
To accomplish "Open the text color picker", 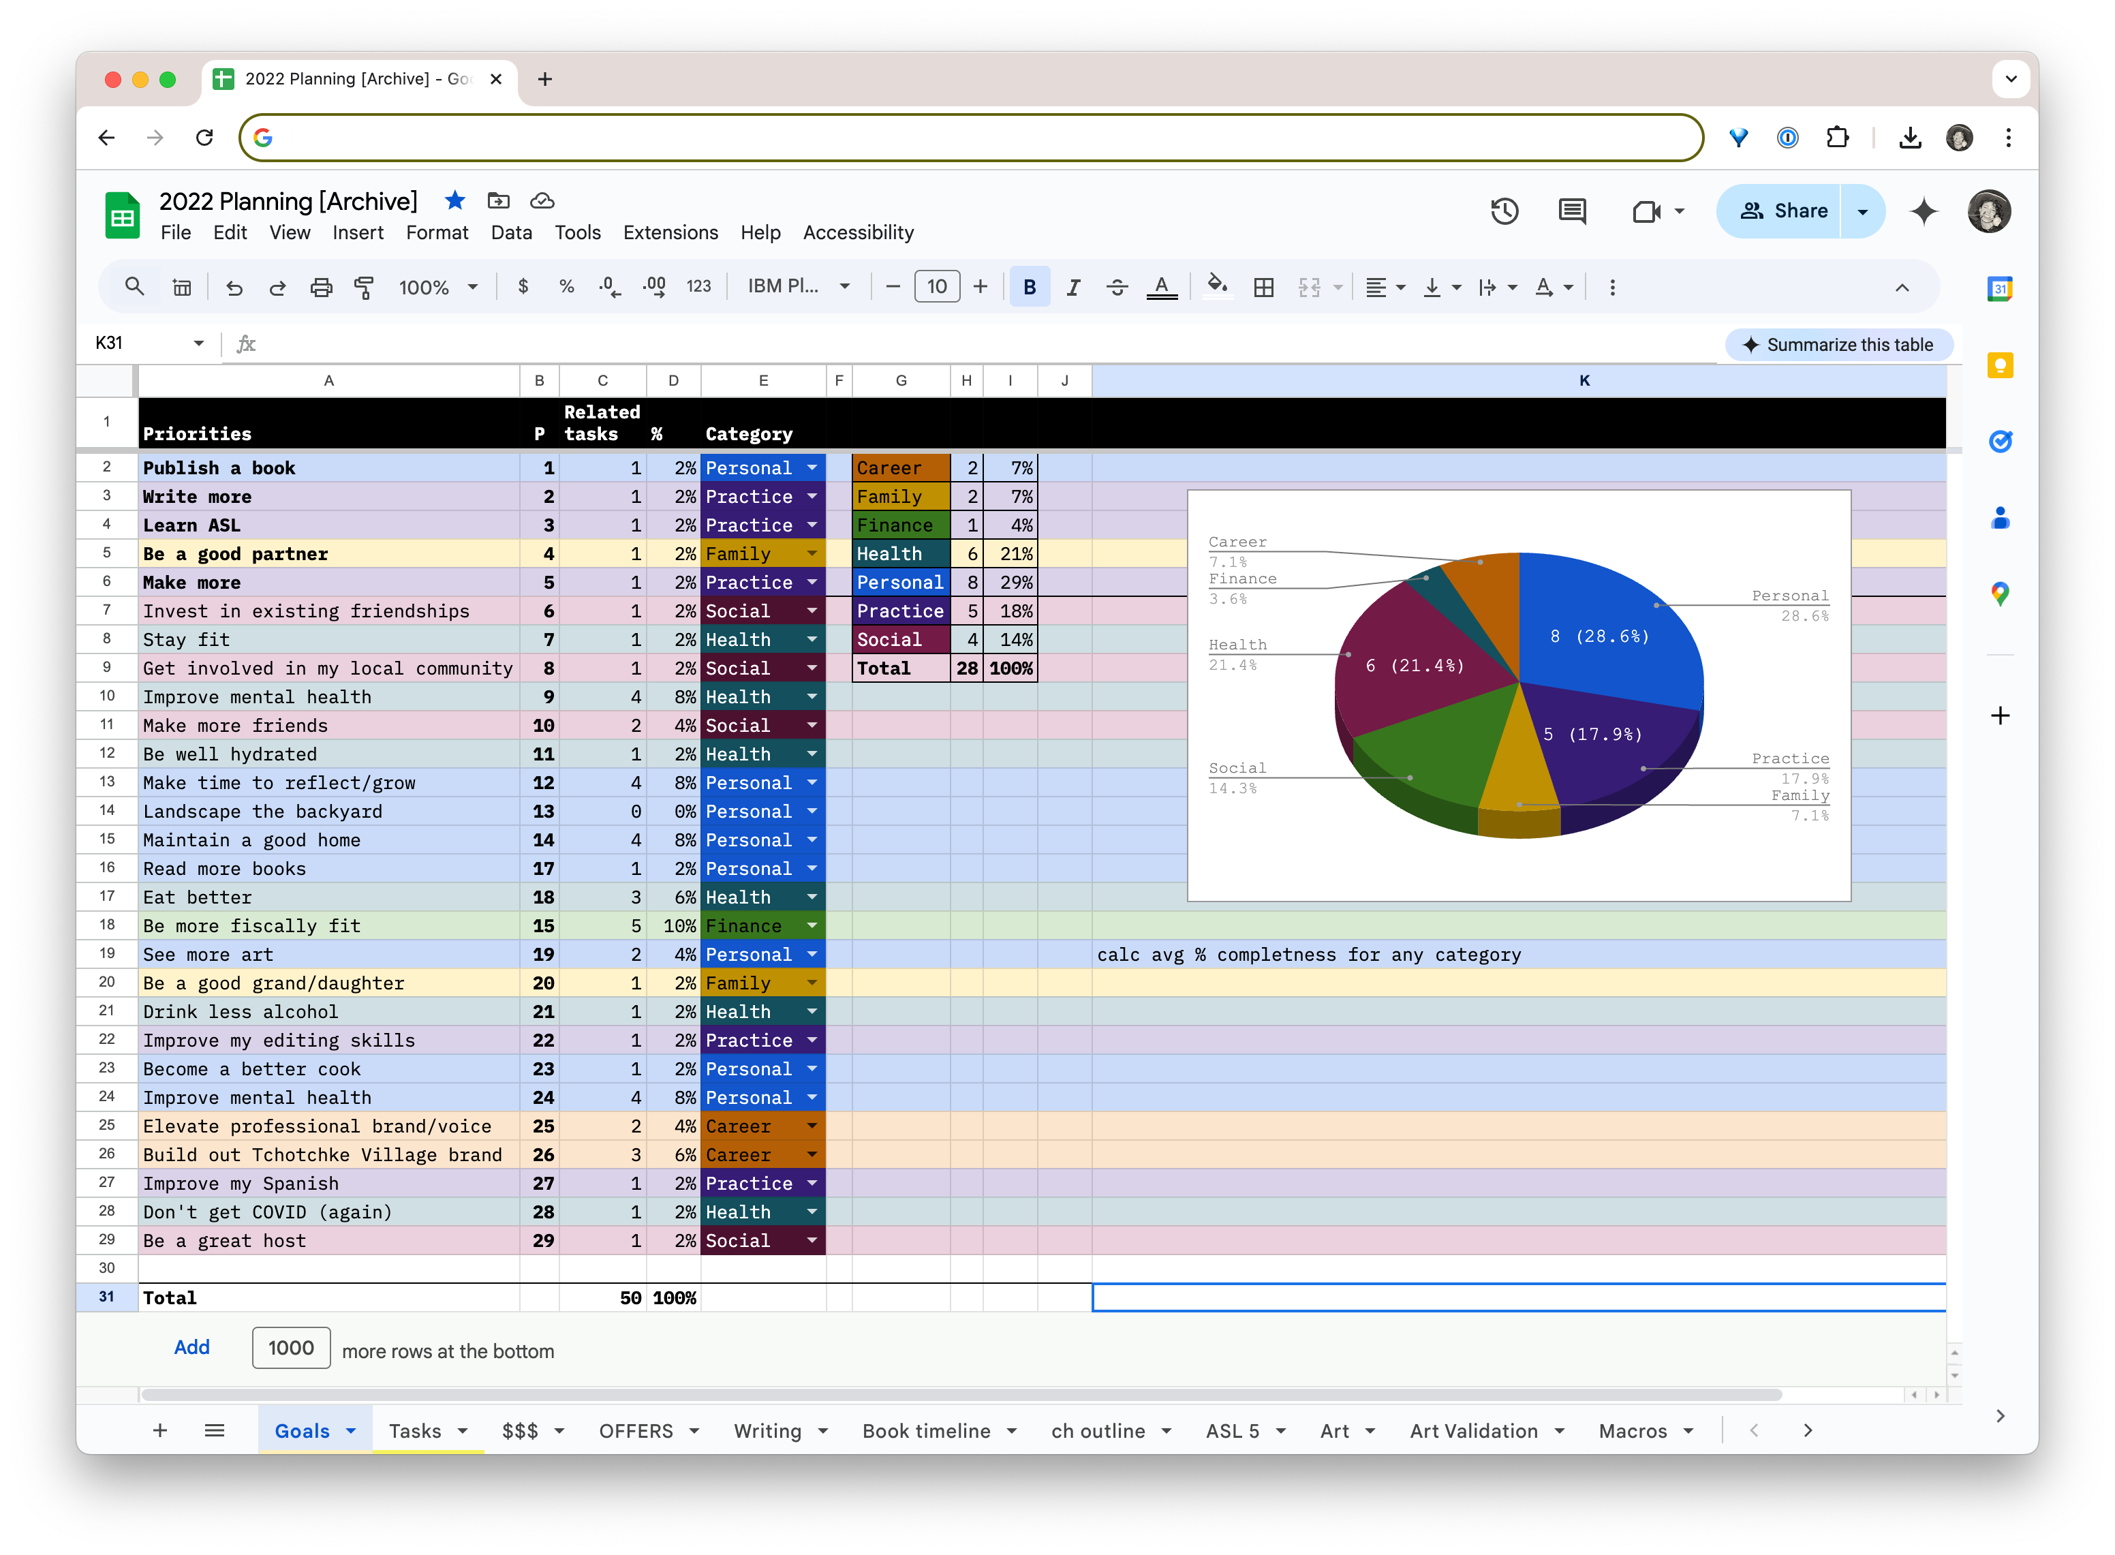I will (x=1162, y=287).
